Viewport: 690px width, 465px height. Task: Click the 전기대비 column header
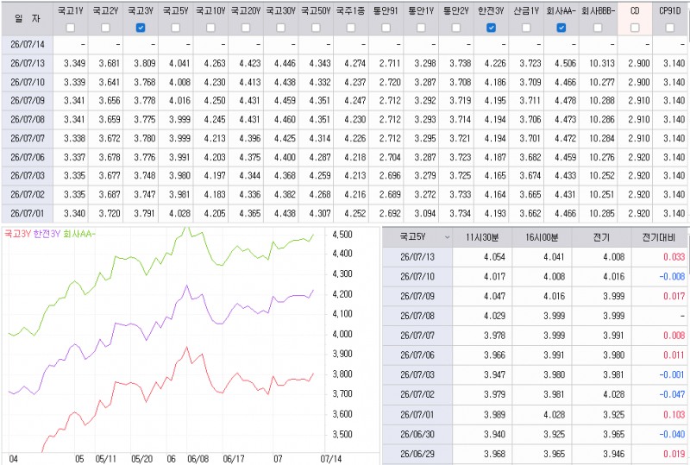click(x=659, y=237)
